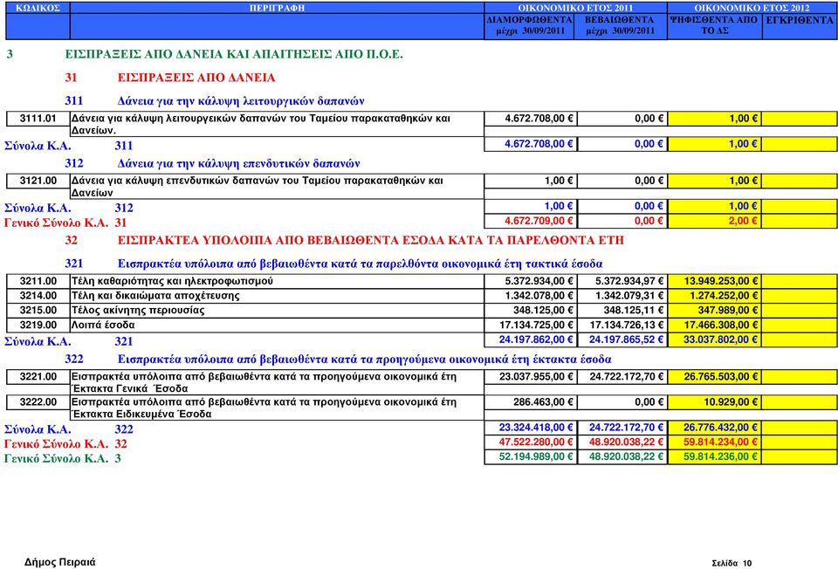Image resolution: width=838 pixels, height=569 pixels.
Task: Click the ΚΩΔΙΚΟΣ column header
Action: point(38,8)
